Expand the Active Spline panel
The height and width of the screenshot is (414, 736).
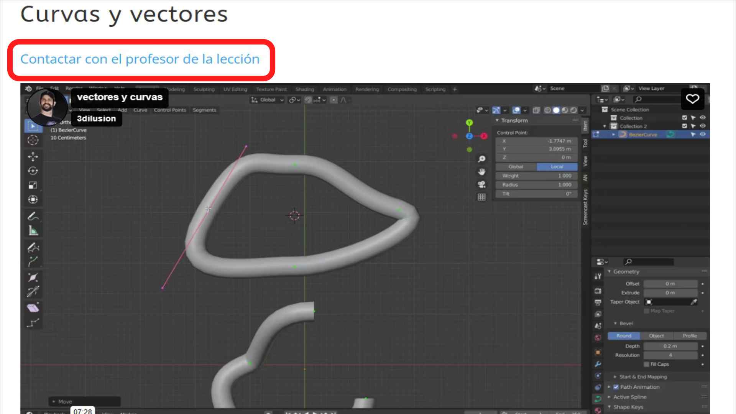point(609,397)
